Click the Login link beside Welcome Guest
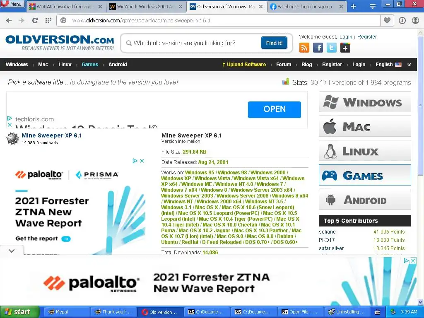Screen dimensions: 424x318 point(346,37)
